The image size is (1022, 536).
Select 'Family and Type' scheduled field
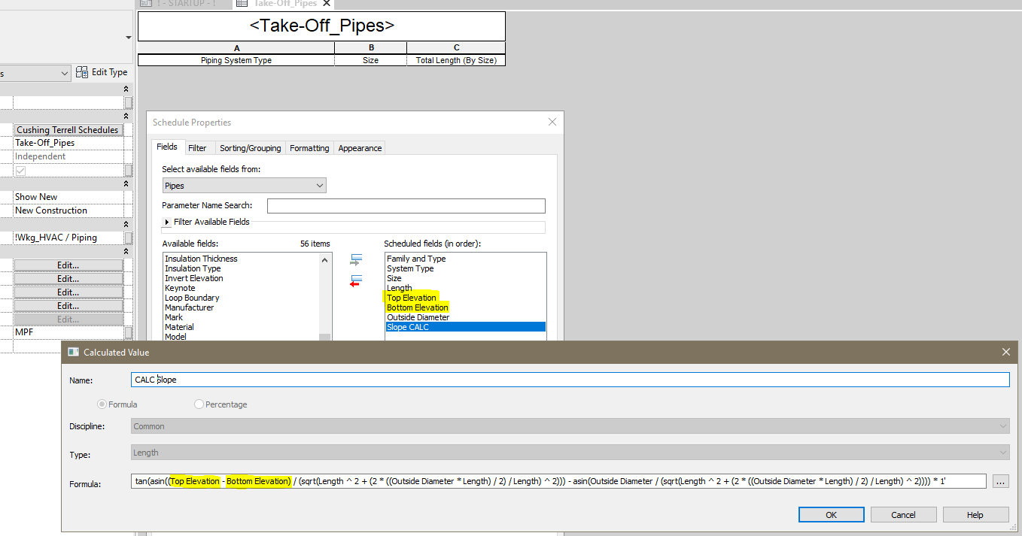416,259
